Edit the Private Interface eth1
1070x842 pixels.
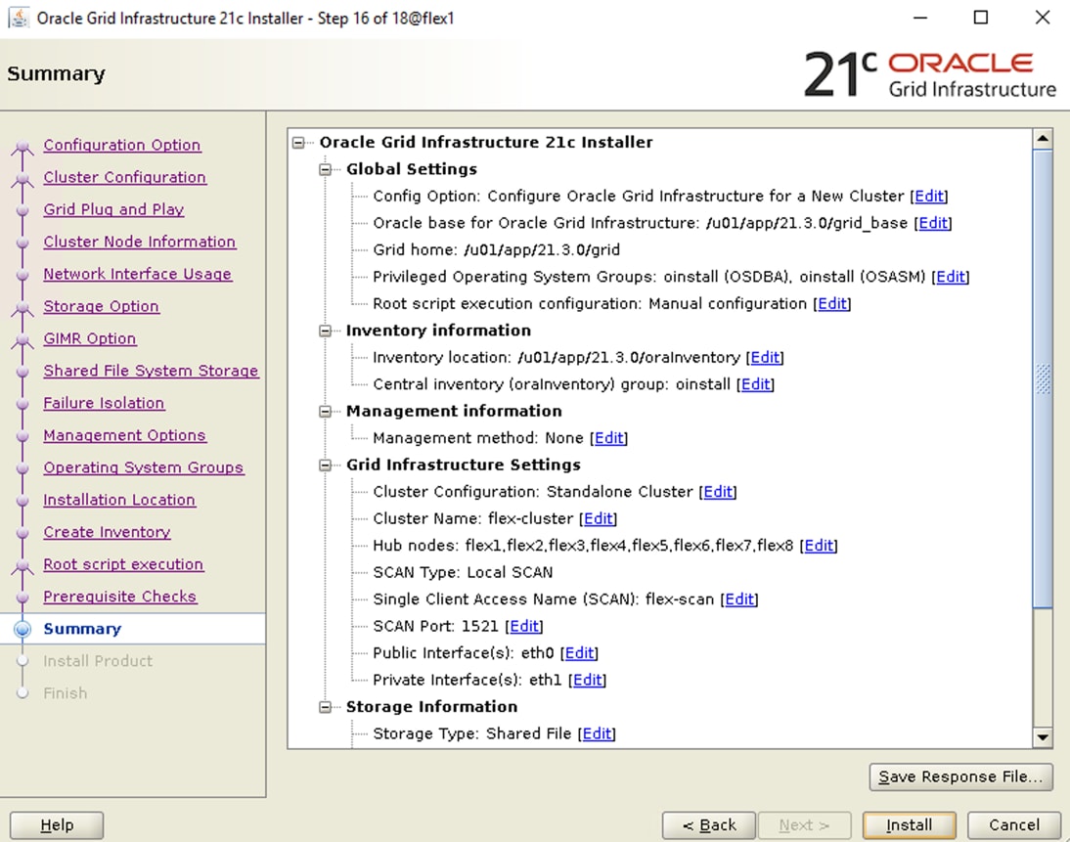point(588,681)
